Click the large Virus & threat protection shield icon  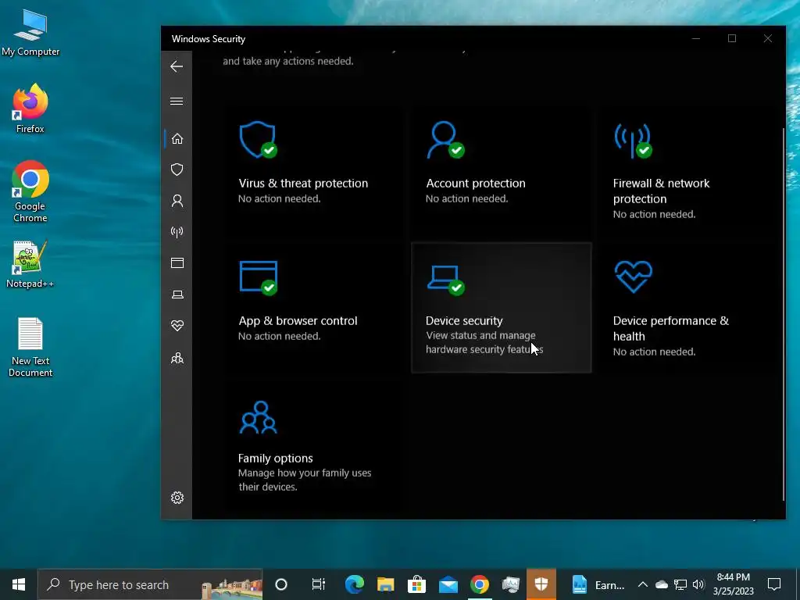tap(258, 140)
